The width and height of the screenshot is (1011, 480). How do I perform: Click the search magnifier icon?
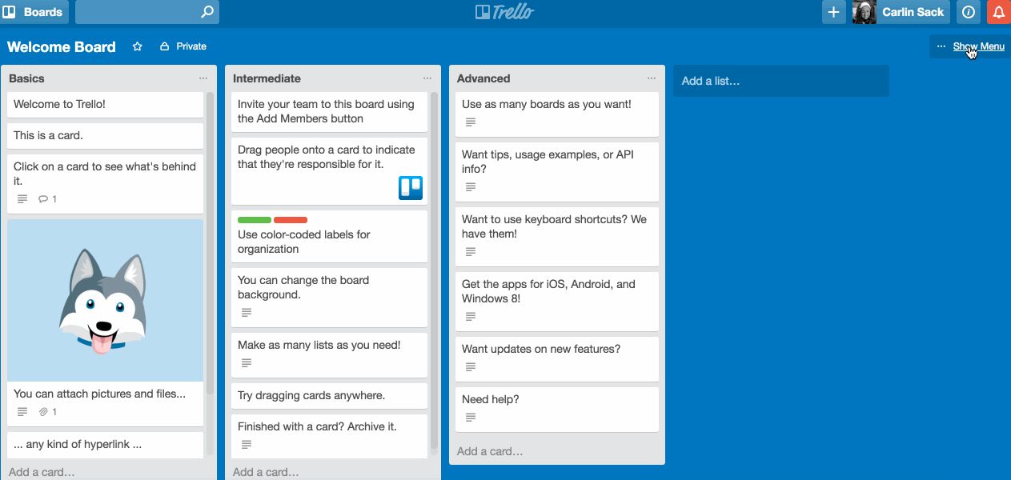pyautogui.click(x=207, y=12)
